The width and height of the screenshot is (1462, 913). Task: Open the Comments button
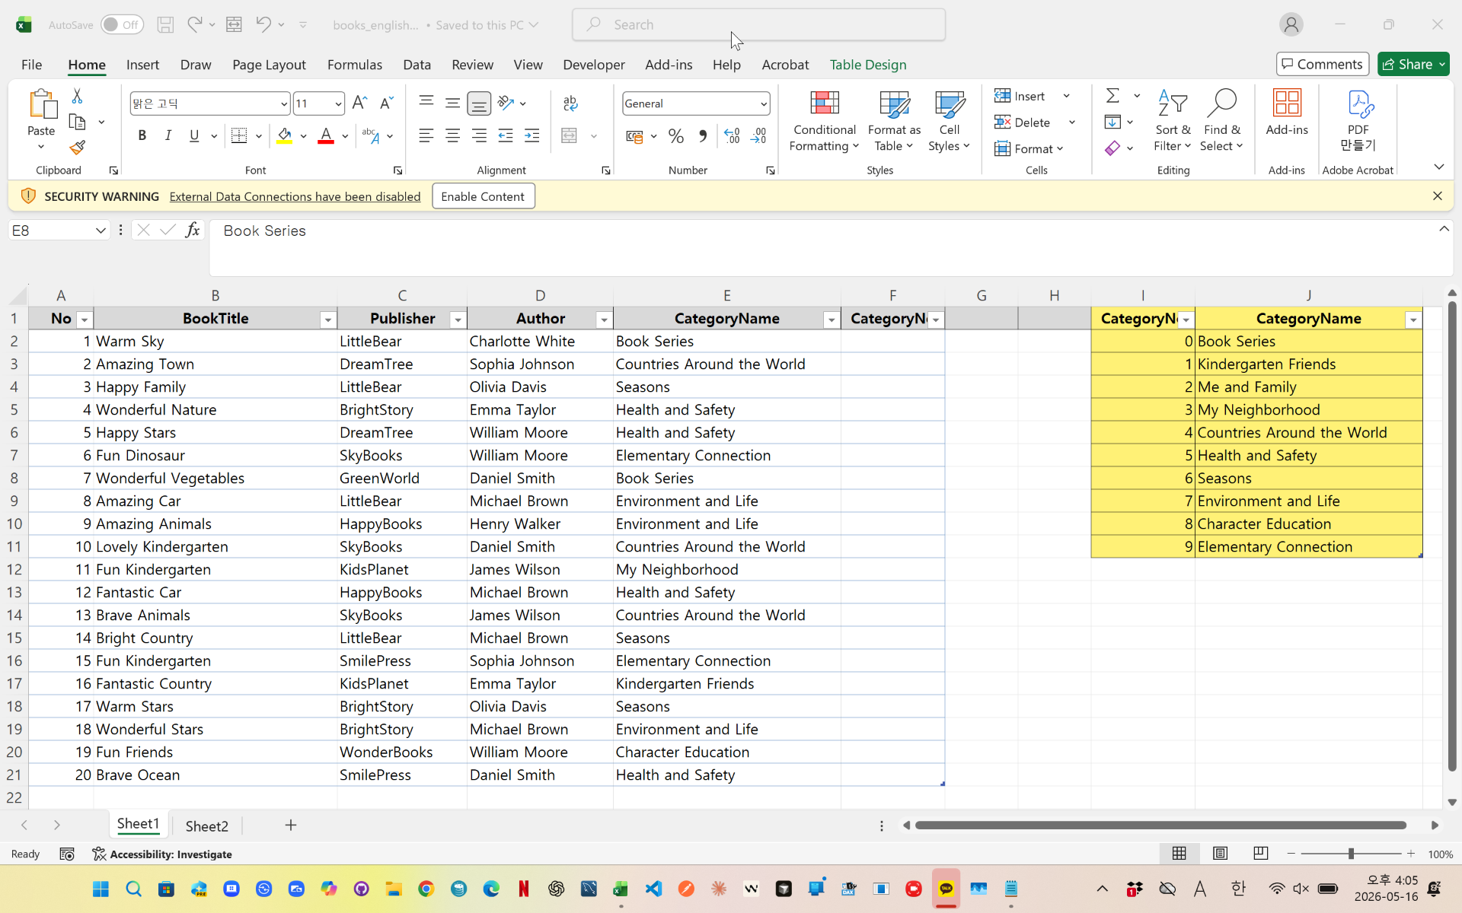coord(1322,64)
